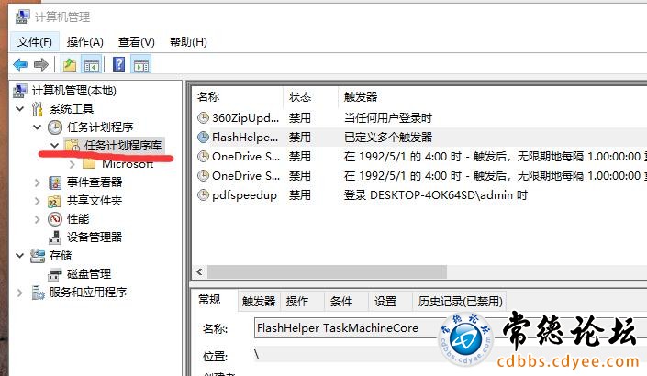Click the 性能 monitor icon
The image size is (647, 376).
tap(55, 219)
